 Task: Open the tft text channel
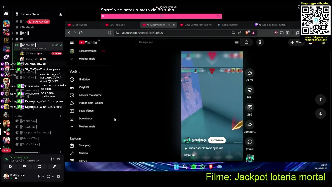22,39
